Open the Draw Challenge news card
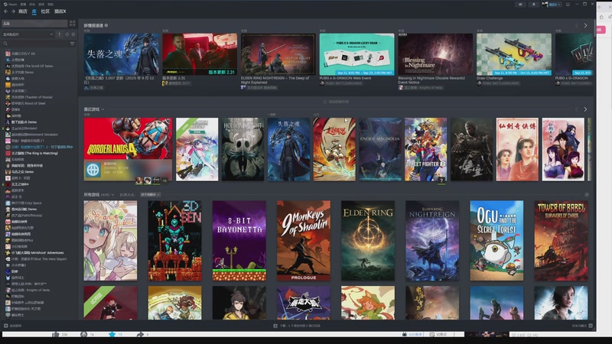This screenshot has width=612, height=344. tap(514, 54)
